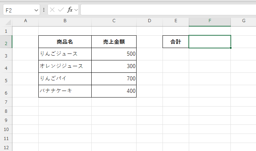Open the Name Box dropdown arrow

point(36,10)
